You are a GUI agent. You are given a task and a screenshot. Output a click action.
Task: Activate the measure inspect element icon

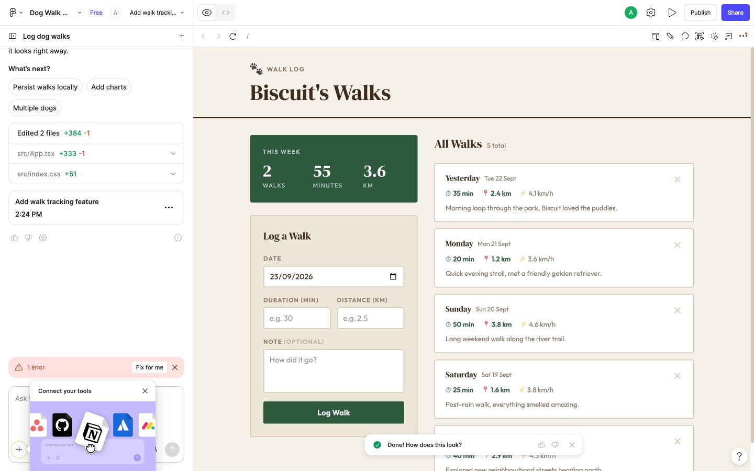[x=699, y=36]
